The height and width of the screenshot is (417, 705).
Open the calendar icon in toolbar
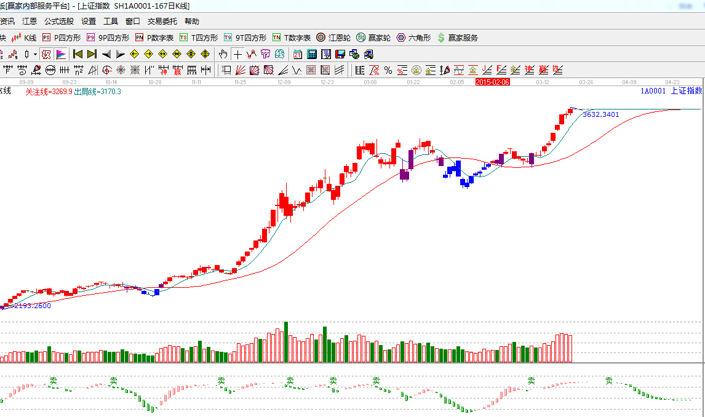298,54
